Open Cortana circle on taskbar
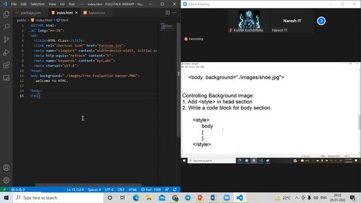 pos(110,198)
